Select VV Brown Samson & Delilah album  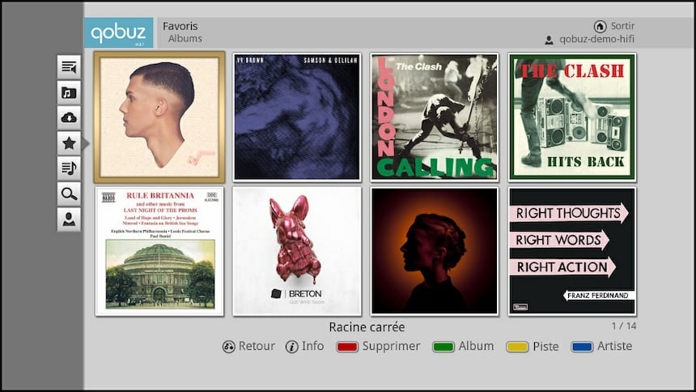click(297, 117)
